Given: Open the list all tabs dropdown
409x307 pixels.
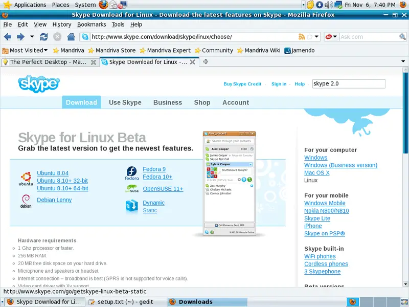Looking at the screenshot, I should 403,61.
